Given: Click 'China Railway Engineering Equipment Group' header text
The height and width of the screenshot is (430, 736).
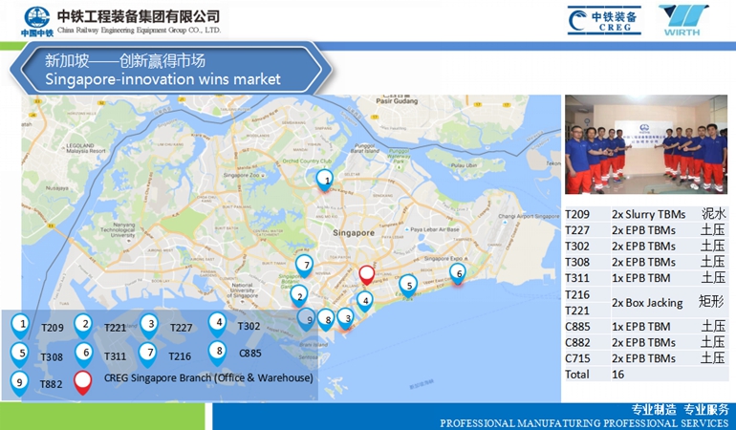Looking at the screenshot, I should [139, 30].
